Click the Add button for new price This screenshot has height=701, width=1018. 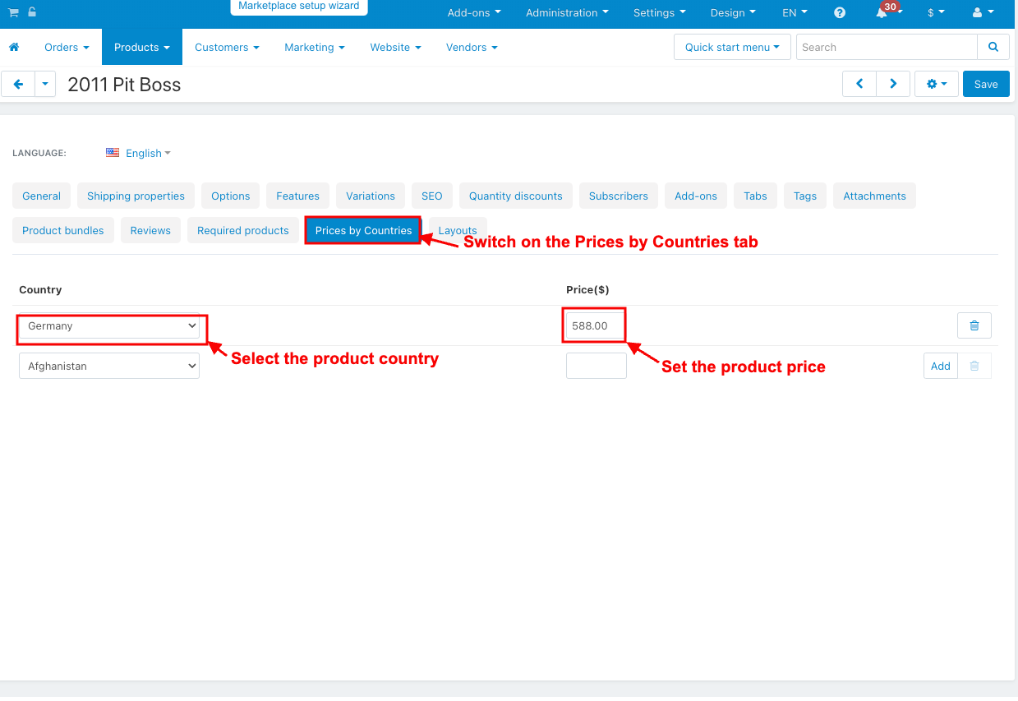coord(940,367)
